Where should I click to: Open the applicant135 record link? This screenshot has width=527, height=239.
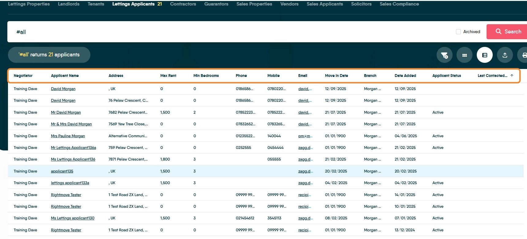62,171
